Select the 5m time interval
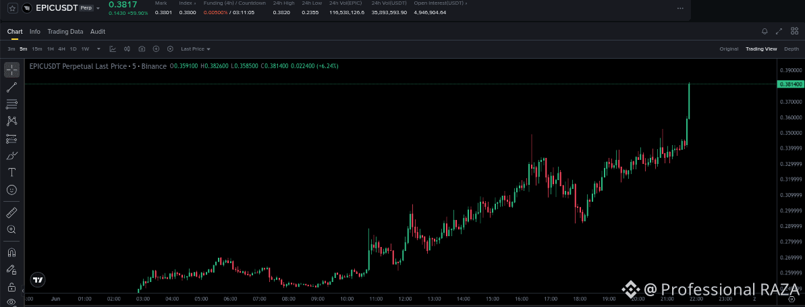 pyautogui.click(x=24, y=49)
